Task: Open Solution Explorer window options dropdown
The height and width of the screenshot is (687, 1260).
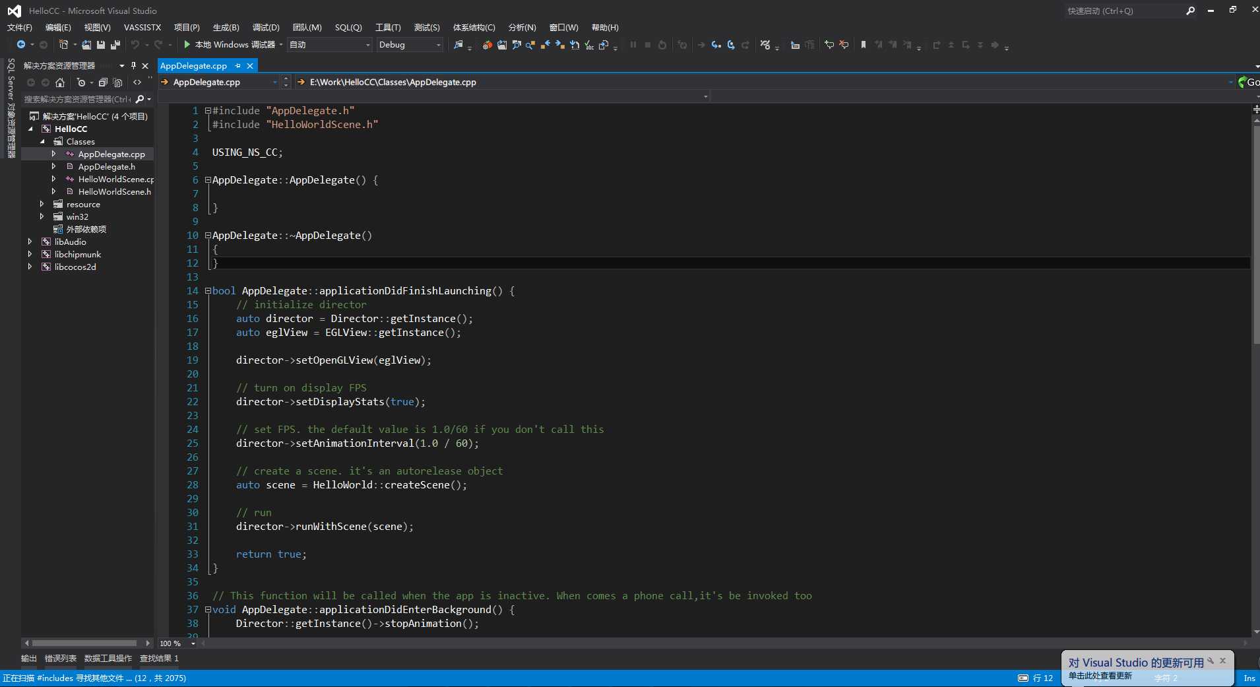Action: 122,65
